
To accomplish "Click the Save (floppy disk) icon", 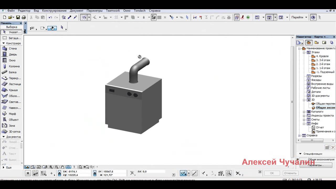I will coord(18,17).
